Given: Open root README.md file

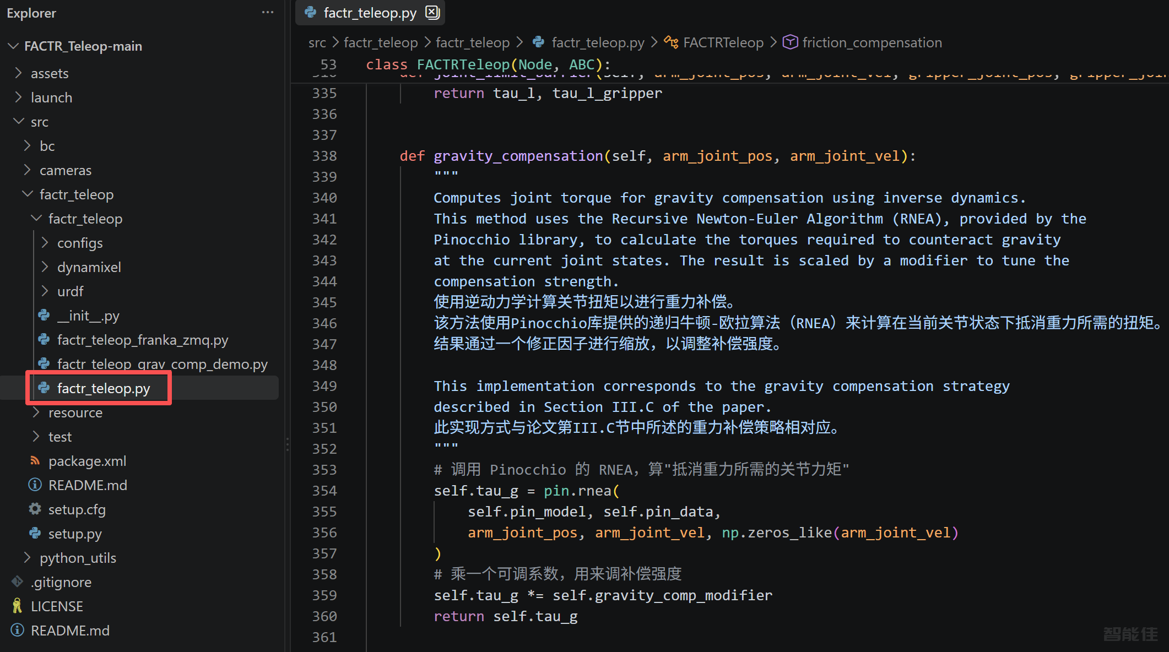Looking at the screenshot, I should 70,631.
